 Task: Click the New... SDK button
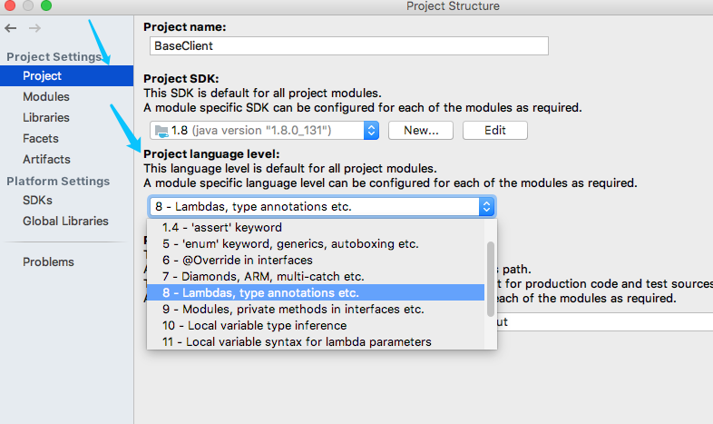421,131
